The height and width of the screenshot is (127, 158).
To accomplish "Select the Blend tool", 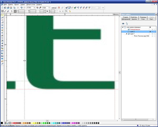I will click(2, 48).
